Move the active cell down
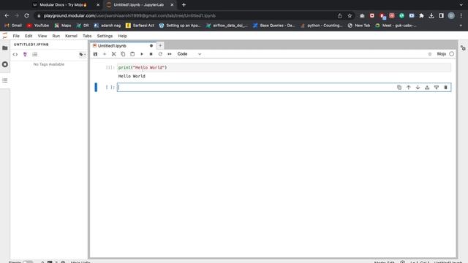Viewport: 468px width, 263px height. point(418,88)
